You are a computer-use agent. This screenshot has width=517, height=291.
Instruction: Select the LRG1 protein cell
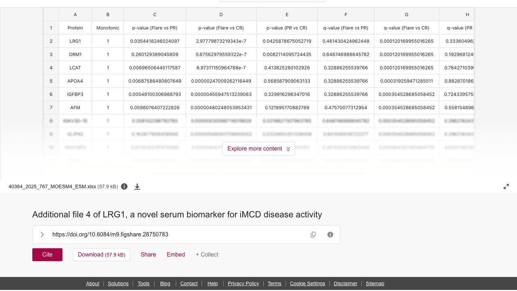pyautogui.click(x=75, y=41)
